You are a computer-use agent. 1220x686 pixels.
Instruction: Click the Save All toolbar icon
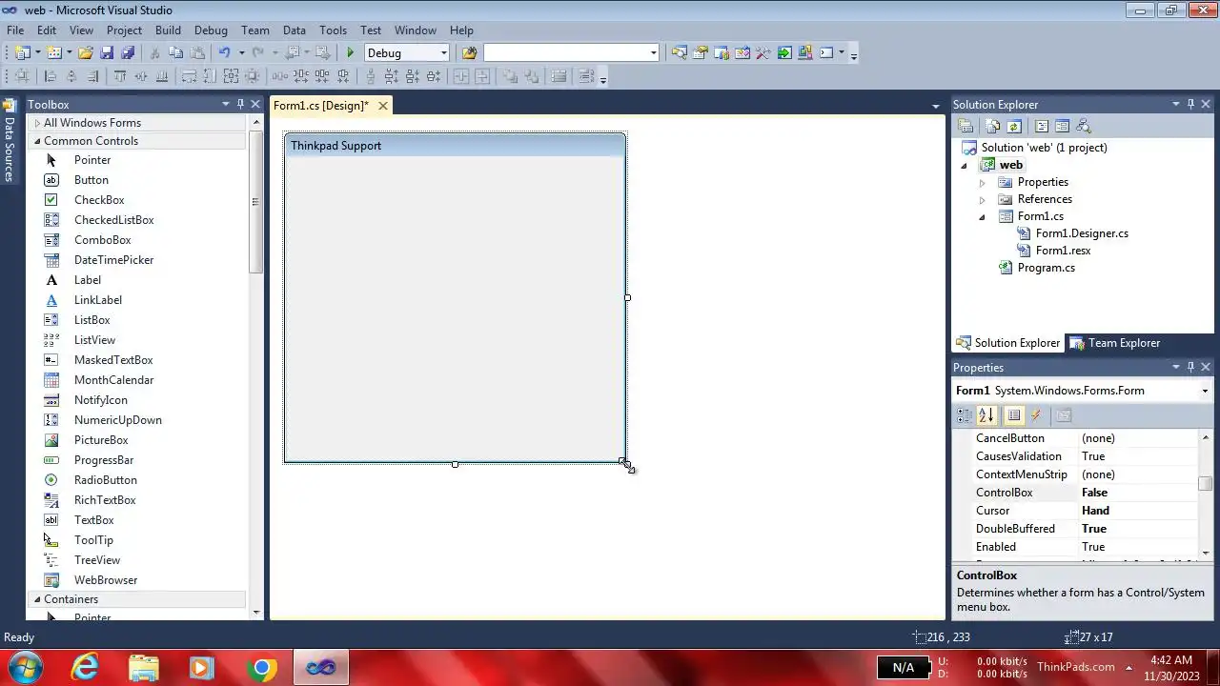128,53
